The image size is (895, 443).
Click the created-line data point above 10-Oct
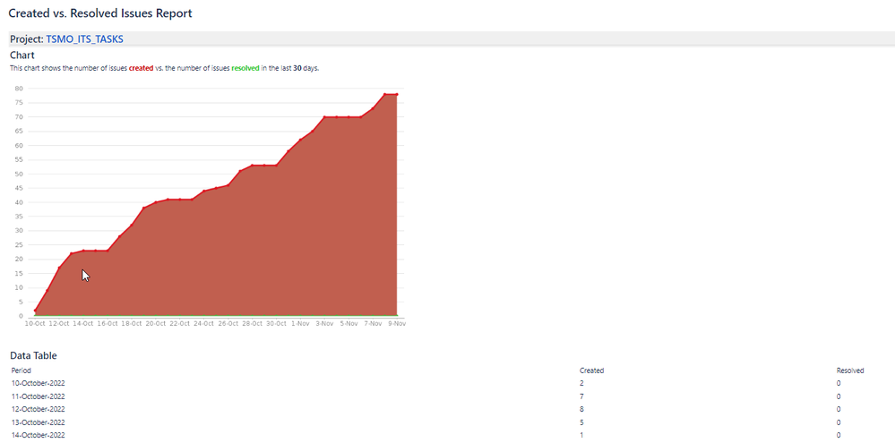pos(36,311)
